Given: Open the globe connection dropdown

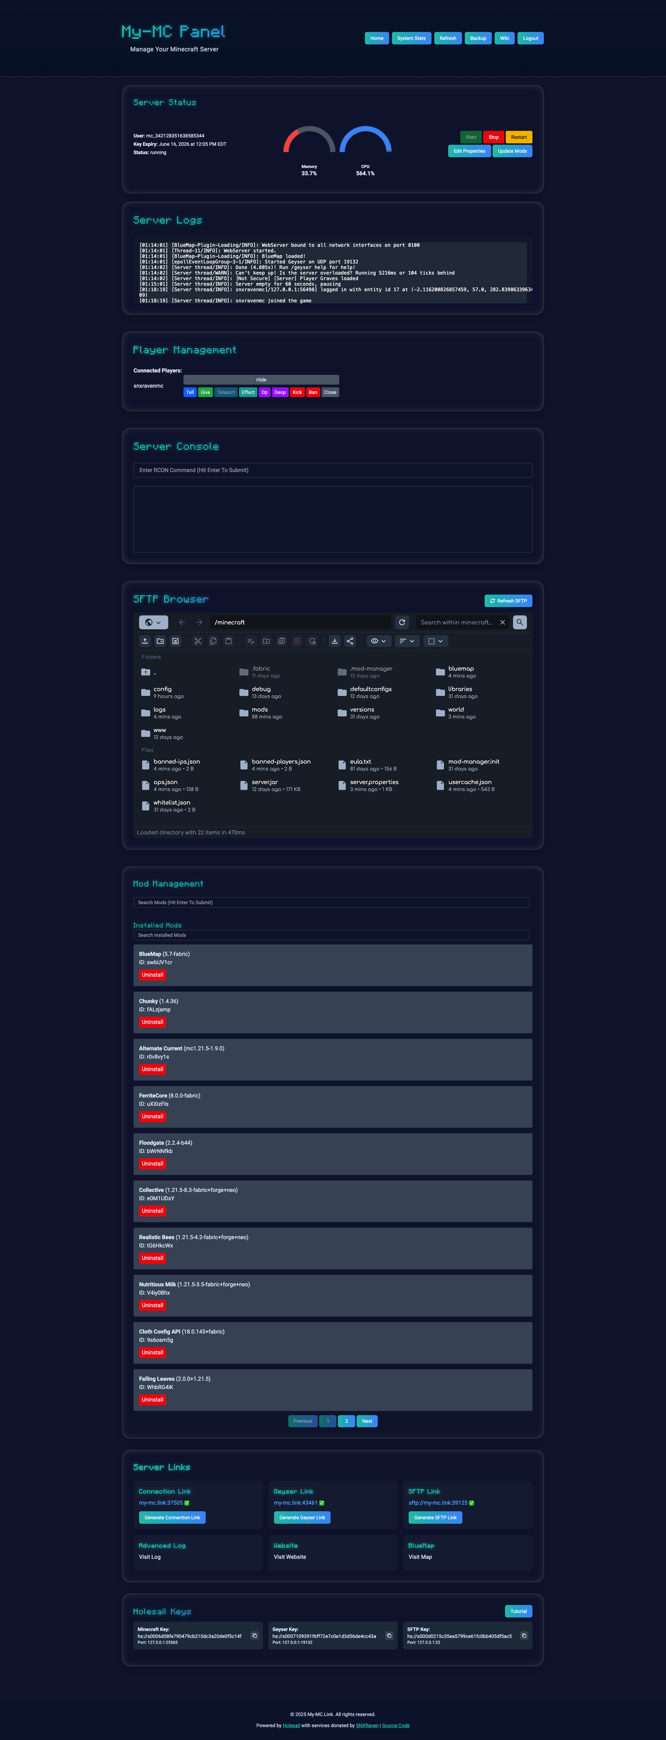Looking at the screenshot, I should coord(154,622).
